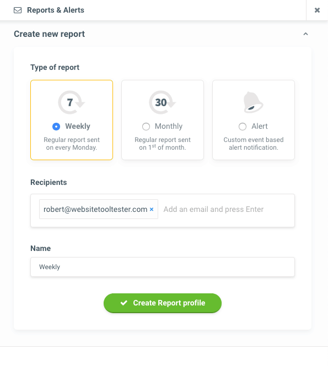Click the Monthly label text
The width and height of the screenshot is (328, 366).
pyautogui.click(x=169, y=126)
